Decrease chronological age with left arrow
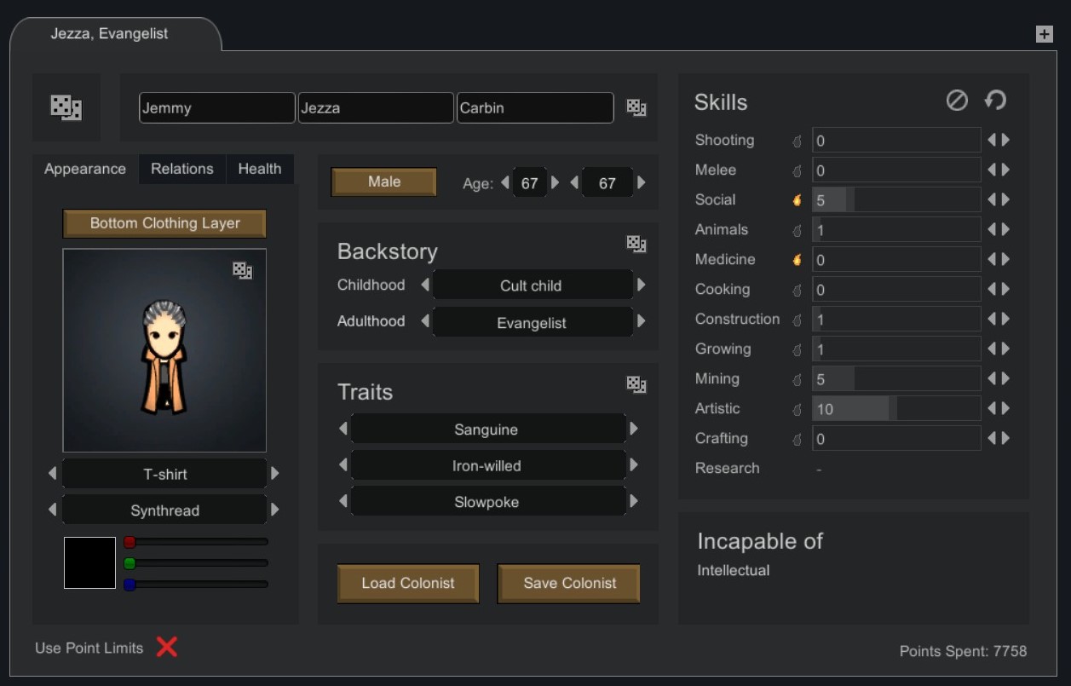This screenshot has width=1071, height=686. tap(574, 182)
